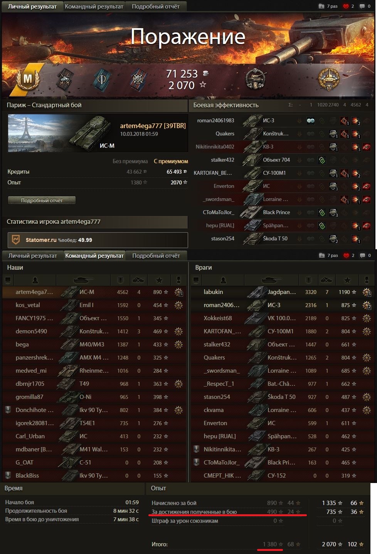Click the Statomer.ru shield icon
This screenshot has width=377, height=554.
click(x=16, y=240)
